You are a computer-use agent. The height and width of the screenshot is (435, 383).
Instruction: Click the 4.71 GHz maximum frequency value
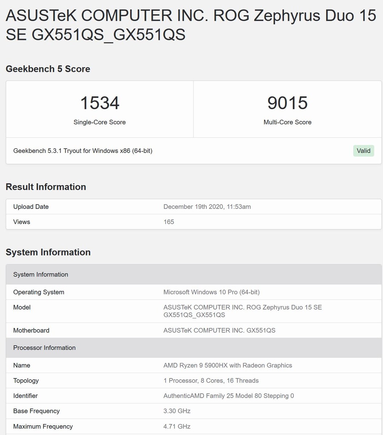pos(177,426)
